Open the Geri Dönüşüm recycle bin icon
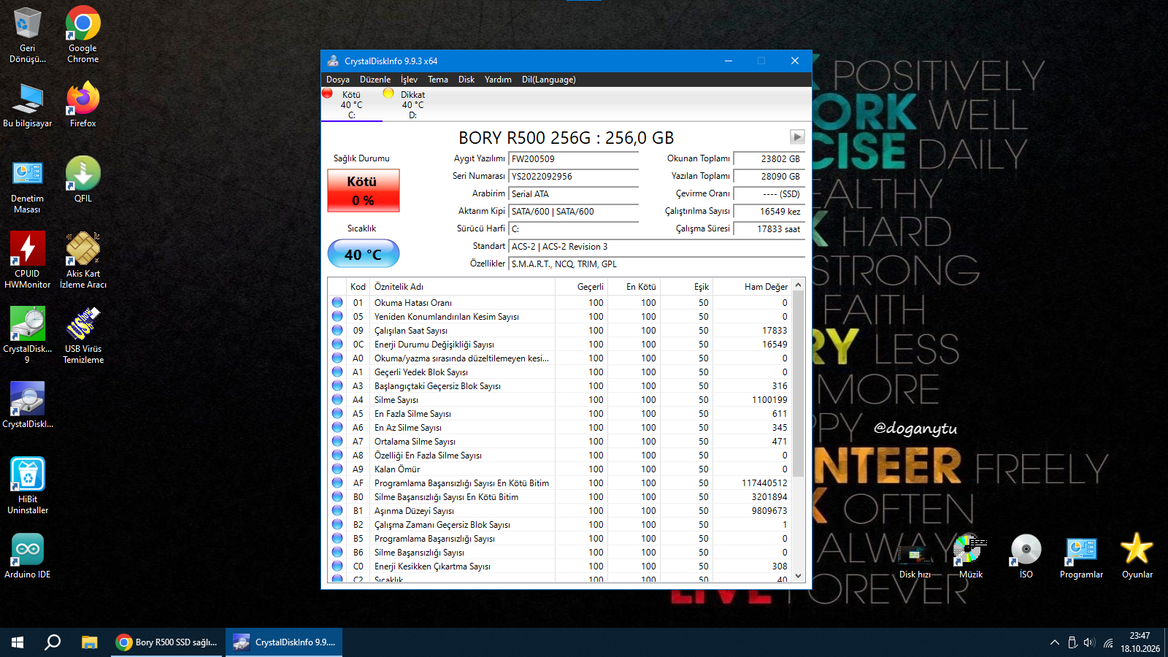 point(28,34)
